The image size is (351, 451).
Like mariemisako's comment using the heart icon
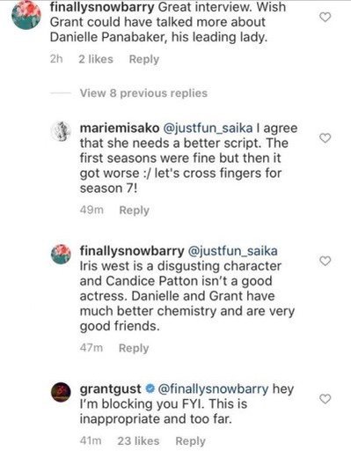pos(325,137)
